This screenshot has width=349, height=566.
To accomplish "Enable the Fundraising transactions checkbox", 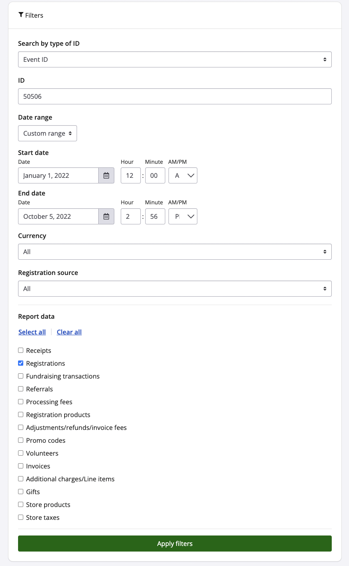I will click(x=21, y=376).
